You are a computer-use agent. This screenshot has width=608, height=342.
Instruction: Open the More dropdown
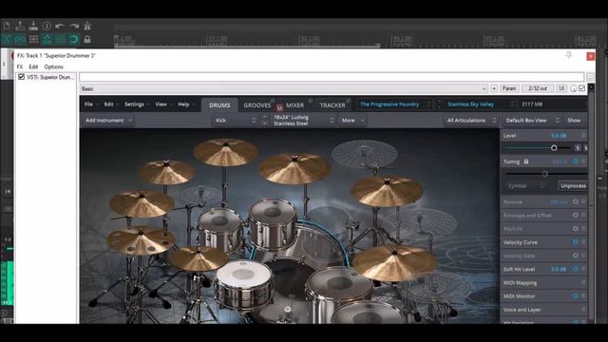(x=352, y=121)
